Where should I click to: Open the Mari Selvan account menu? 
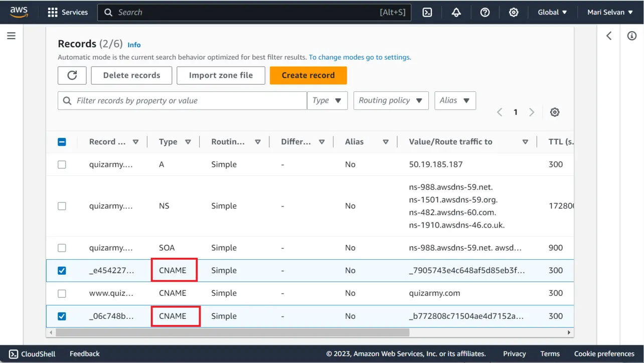610,12
